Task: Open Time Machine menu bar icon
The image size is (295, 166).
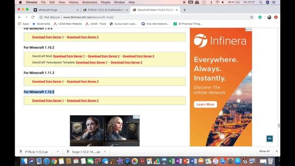Action: pos(204,2)
